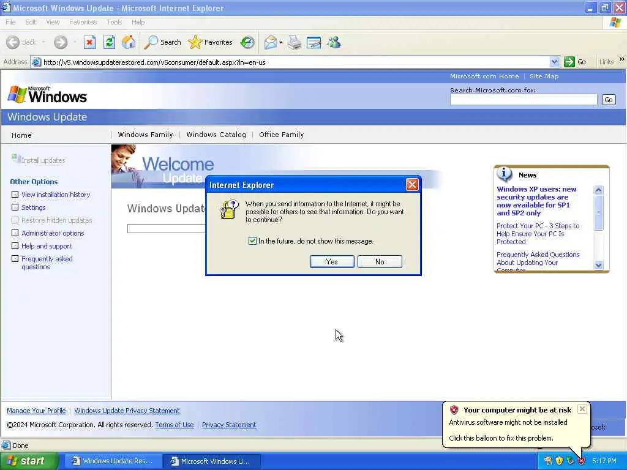Open the Back button history dropdown
Viewport: 627px width, 470px height.
pos(43,42)
